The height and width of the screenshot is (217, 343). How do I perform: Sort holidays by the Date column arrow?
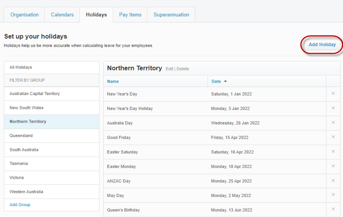click(x=225, y=81)
